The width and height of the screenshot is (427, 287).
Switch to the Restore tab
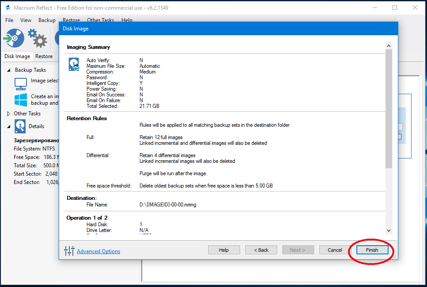point(44,56)
